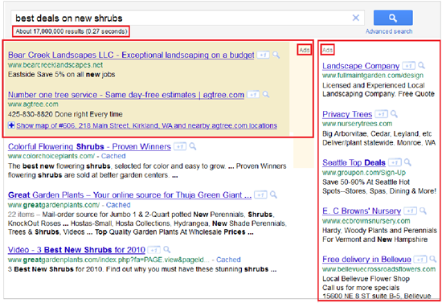Click +1 next to Colorful Flowering Shrubs
The height and width of the screenshot is (303, 442).
[x=180, y=146]
